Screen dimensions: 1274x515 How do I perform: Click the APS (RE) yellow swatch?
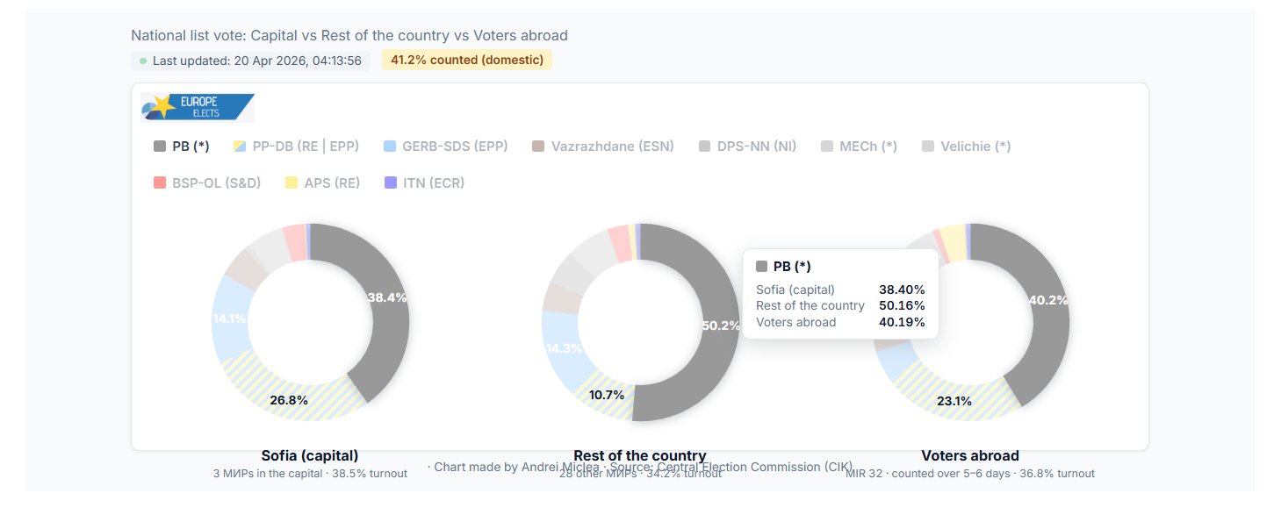292,183
